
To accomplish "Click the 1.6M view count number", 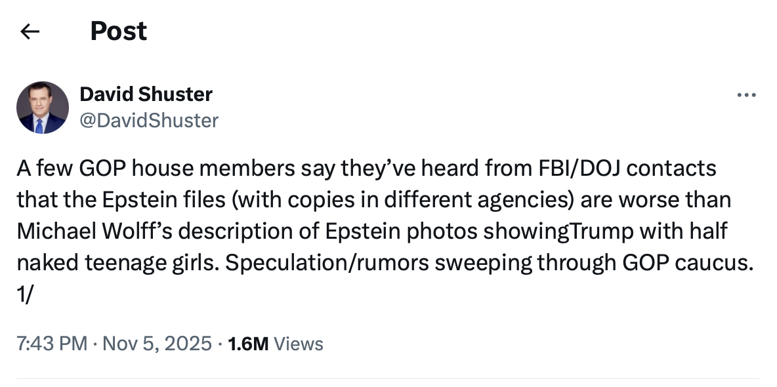I will [x=247, y=344].
